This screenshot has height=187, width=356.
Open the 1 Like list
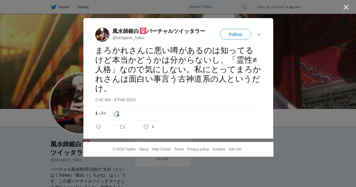click(x=101, y=113)
